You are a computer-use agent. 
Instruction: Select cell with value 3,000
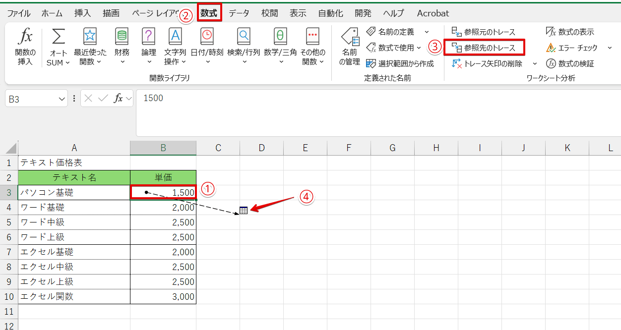point(163,296)
